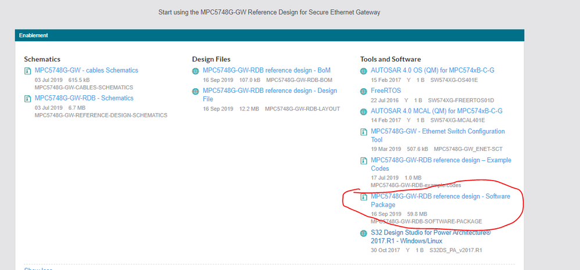Click download icon beside Software Package
Screen dimensions: 580x270
(x=364, y=197)
